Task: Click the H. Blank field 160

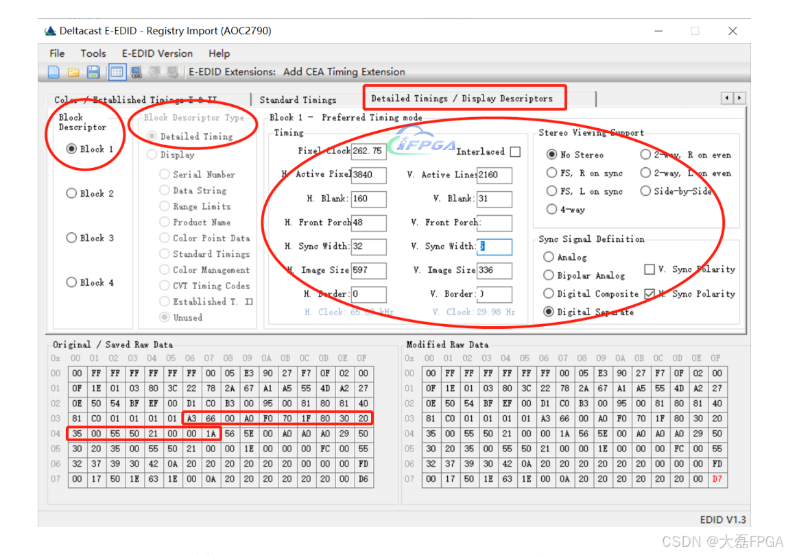Action: coord(368,199)
